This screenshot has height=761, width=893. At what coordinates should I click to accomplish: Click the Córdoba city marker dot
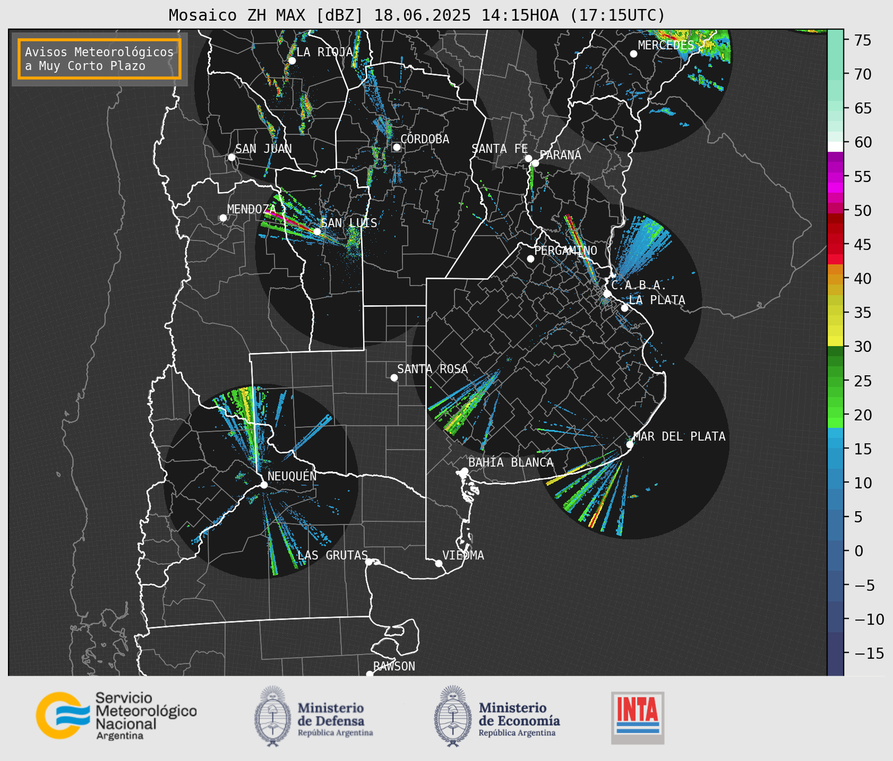tap(396, 147)
